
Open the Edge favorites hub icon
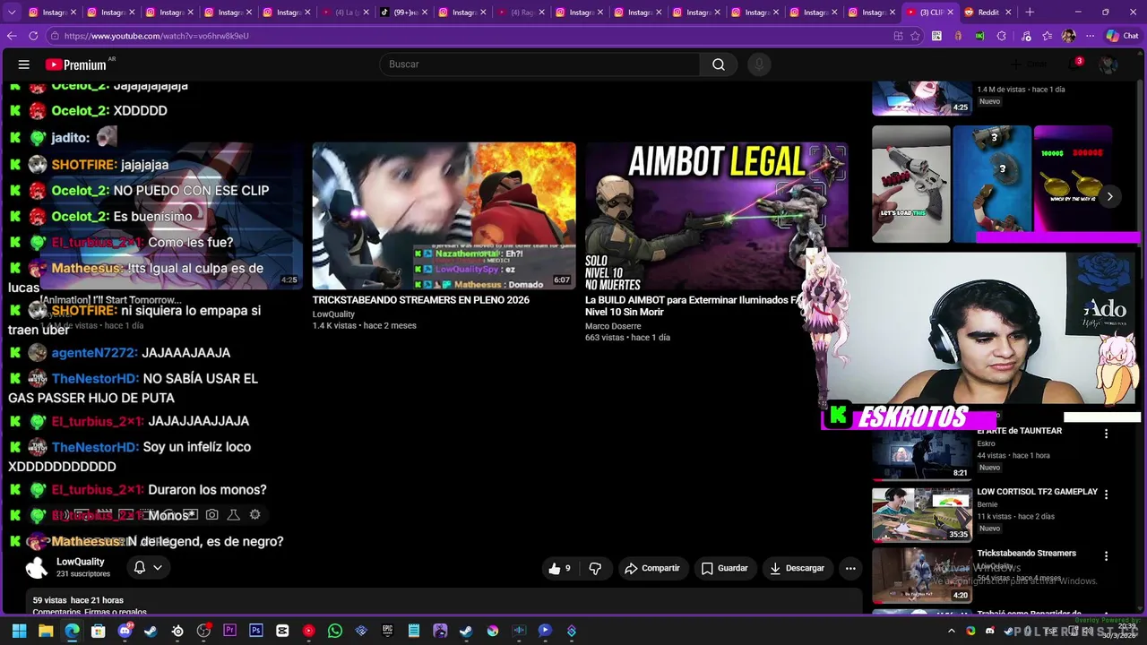coord(1047,36)
